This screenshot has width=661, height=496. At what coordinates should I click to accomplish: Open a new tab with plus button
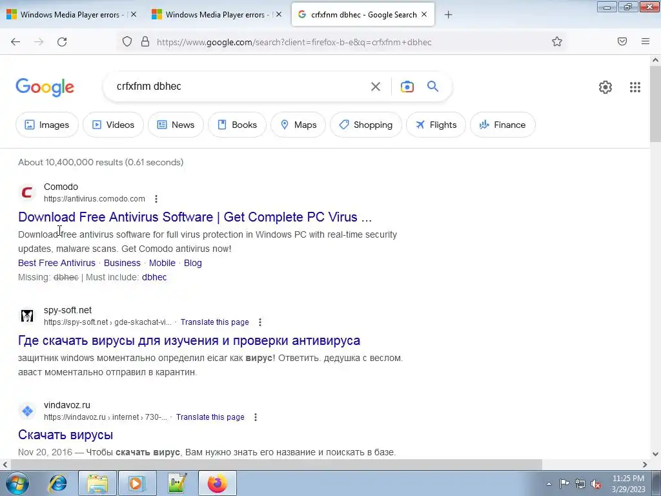[448, 15]
